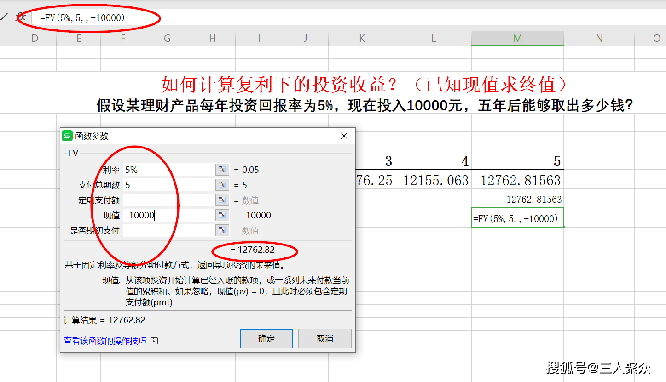Close the 函数参数 dialog
666x382 pixels.
(x=344, y=136)
